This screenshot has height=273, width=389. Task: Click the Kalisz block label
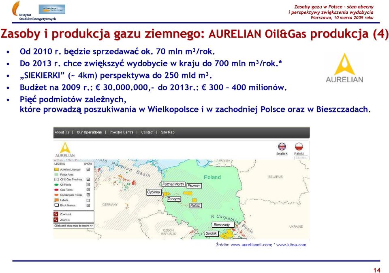(x=195, y=205)
